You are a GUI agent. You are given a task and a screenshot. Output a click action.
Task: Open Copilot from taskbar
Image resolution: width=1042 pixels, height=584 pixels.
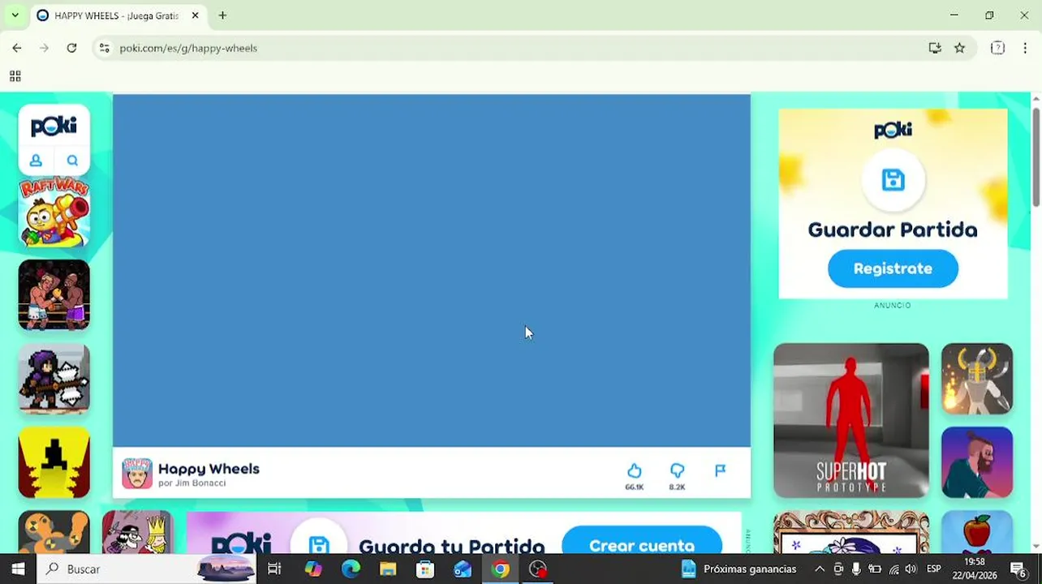click(x=313, y=569)
